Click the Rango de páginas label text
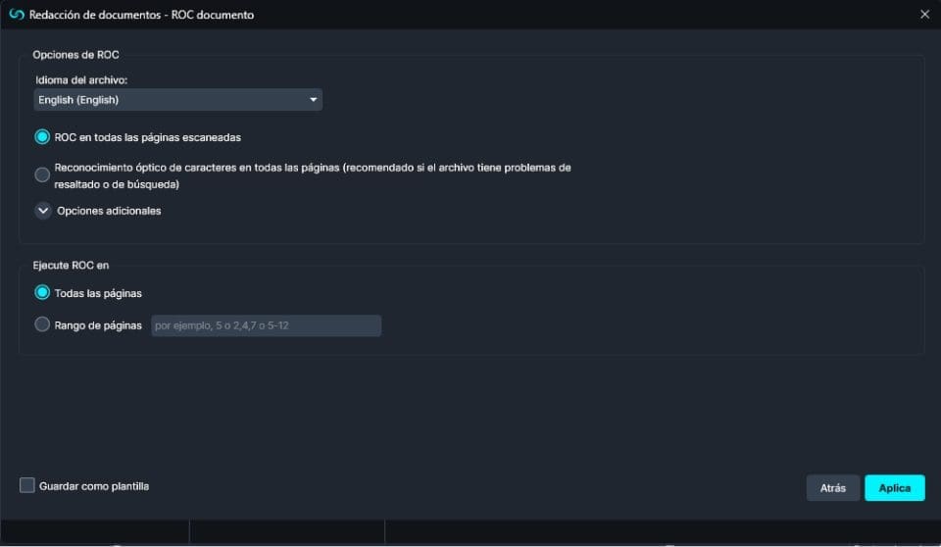941x547 pixels. point(98,325)
